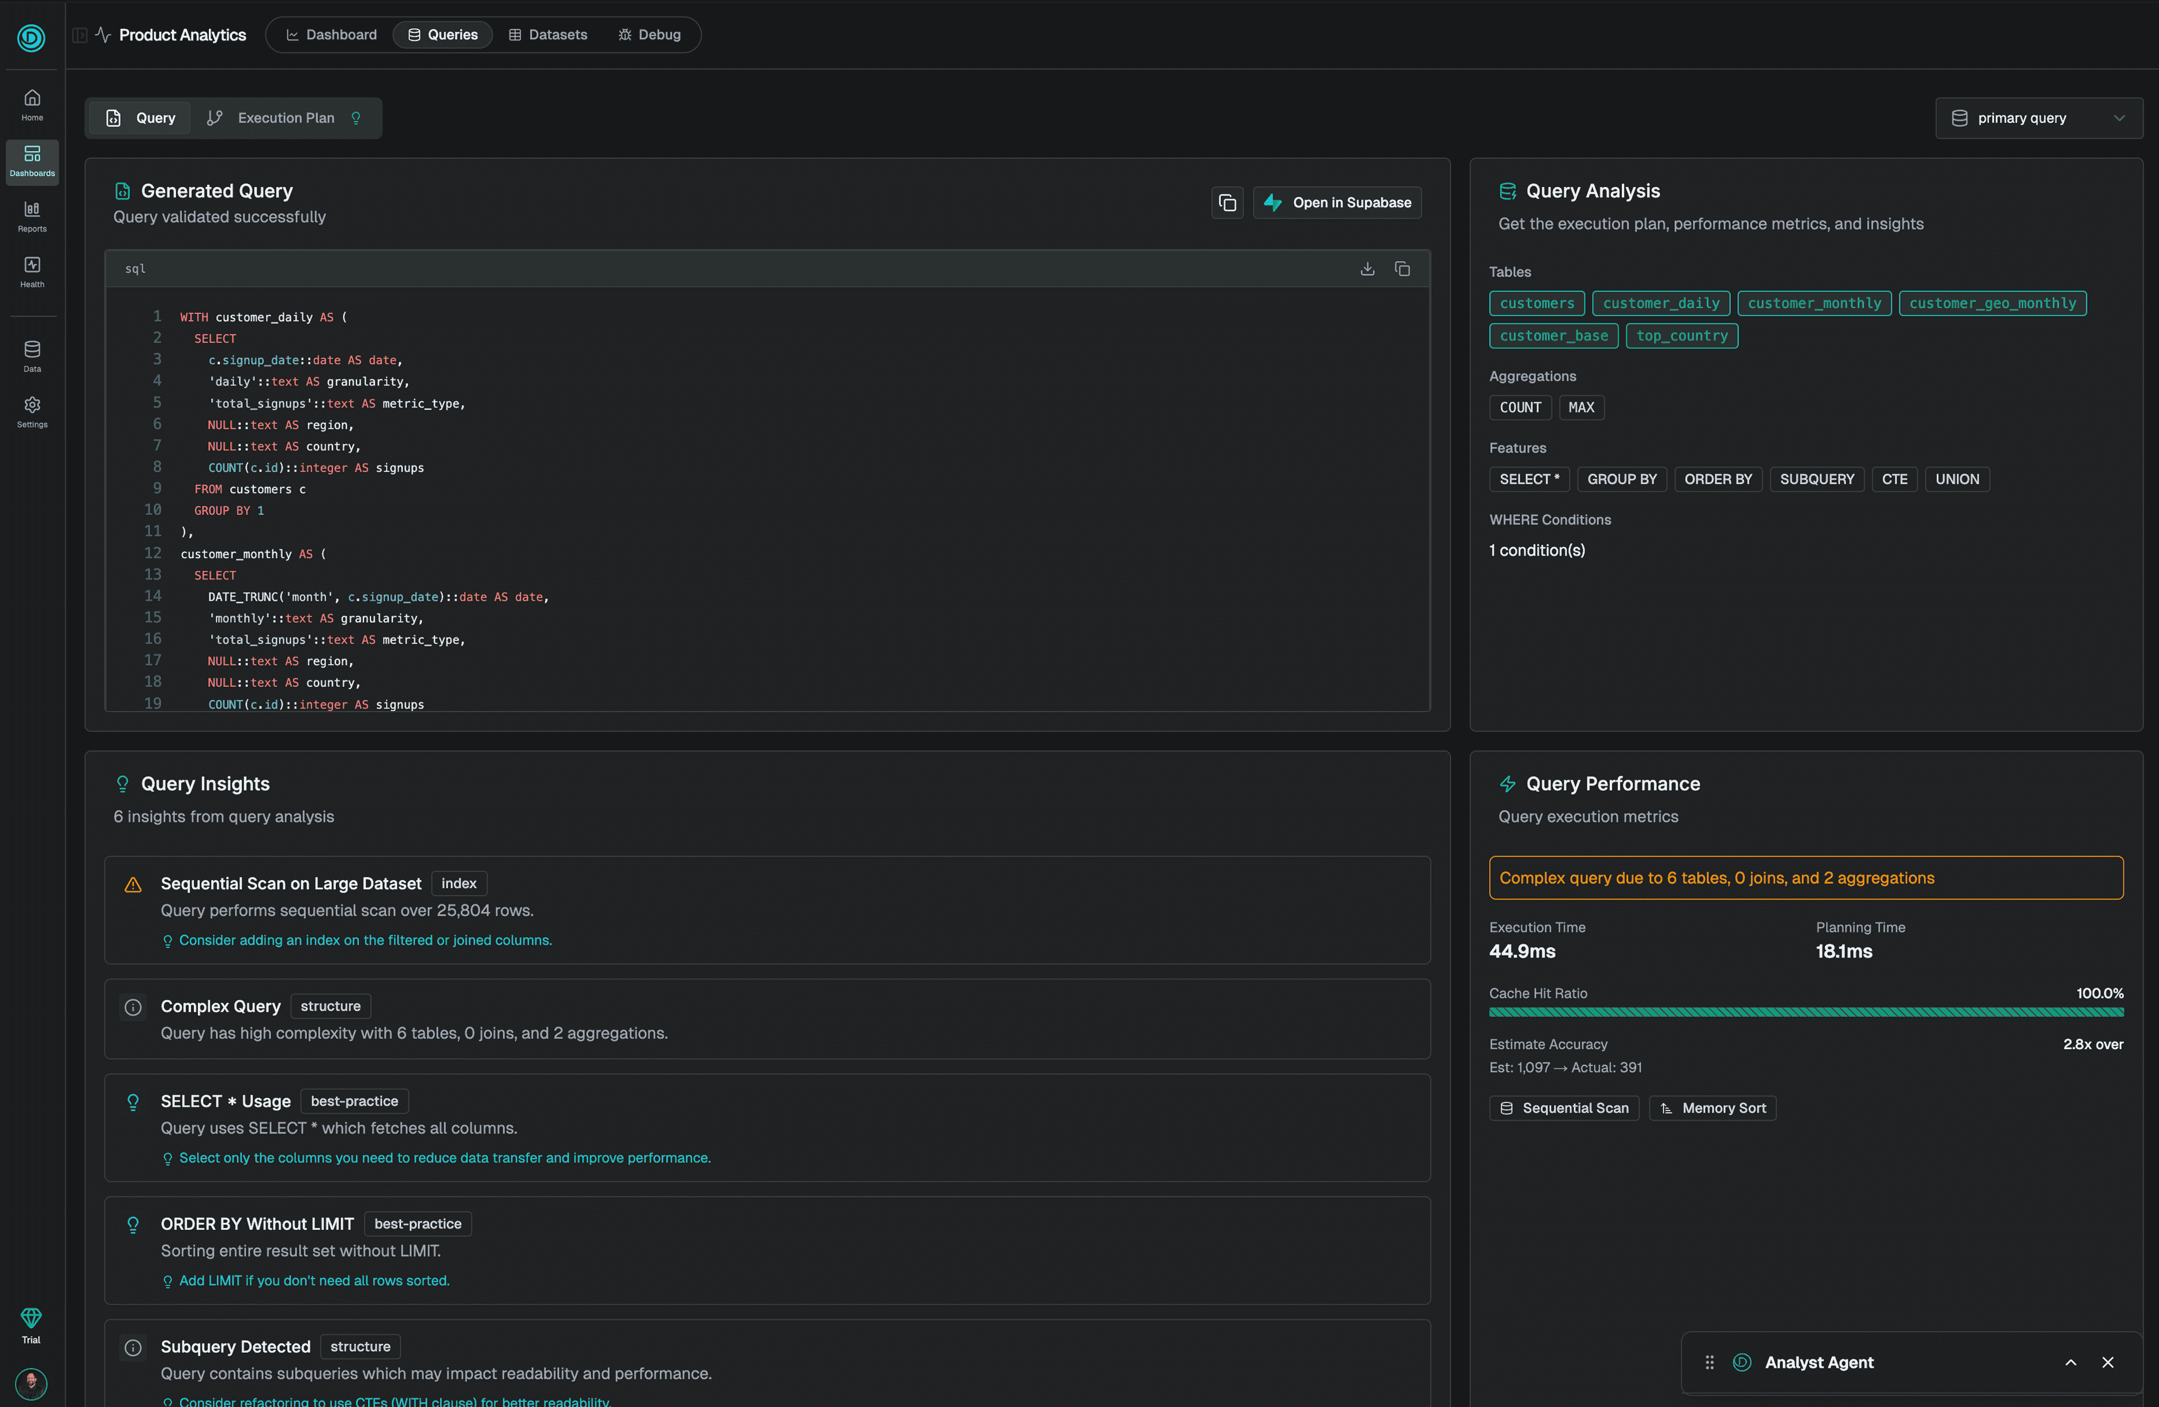
Task: Expand the Analyst Agent panel chevron
Action: [2070, 1361]
